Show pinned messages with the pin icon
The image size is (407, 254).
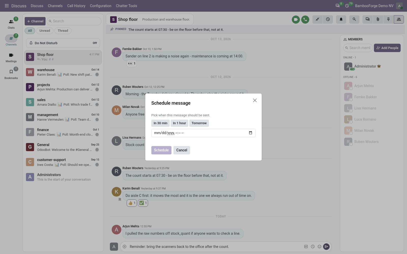coord(388,19)
